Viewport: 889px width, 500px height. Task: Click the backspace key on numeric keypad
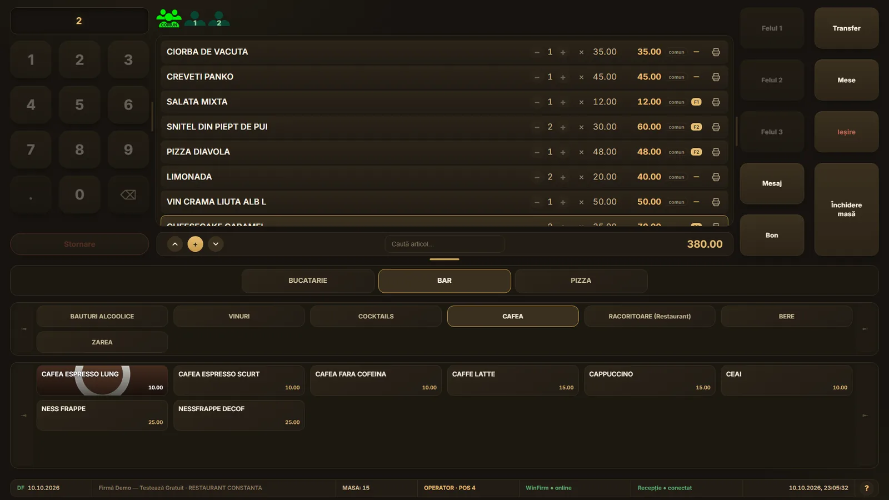(x=128, y=194)
